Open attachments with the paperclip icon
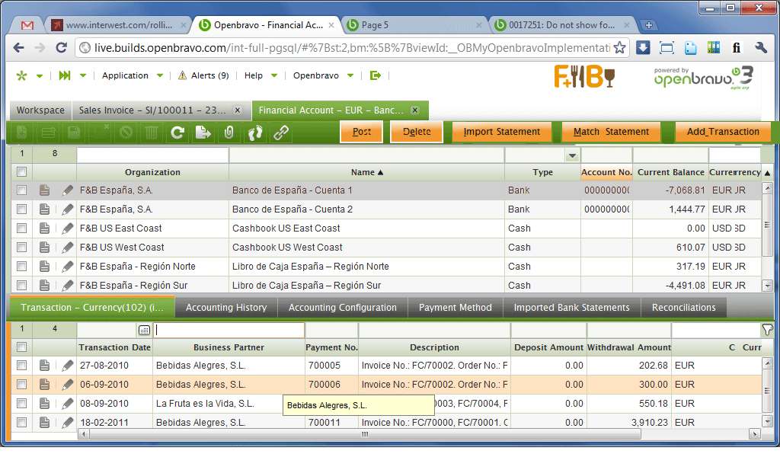This screenshot has width=780, height=457. point(229,133)
